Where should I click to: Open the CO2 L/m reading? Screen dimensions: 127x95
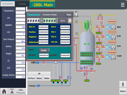21,68
